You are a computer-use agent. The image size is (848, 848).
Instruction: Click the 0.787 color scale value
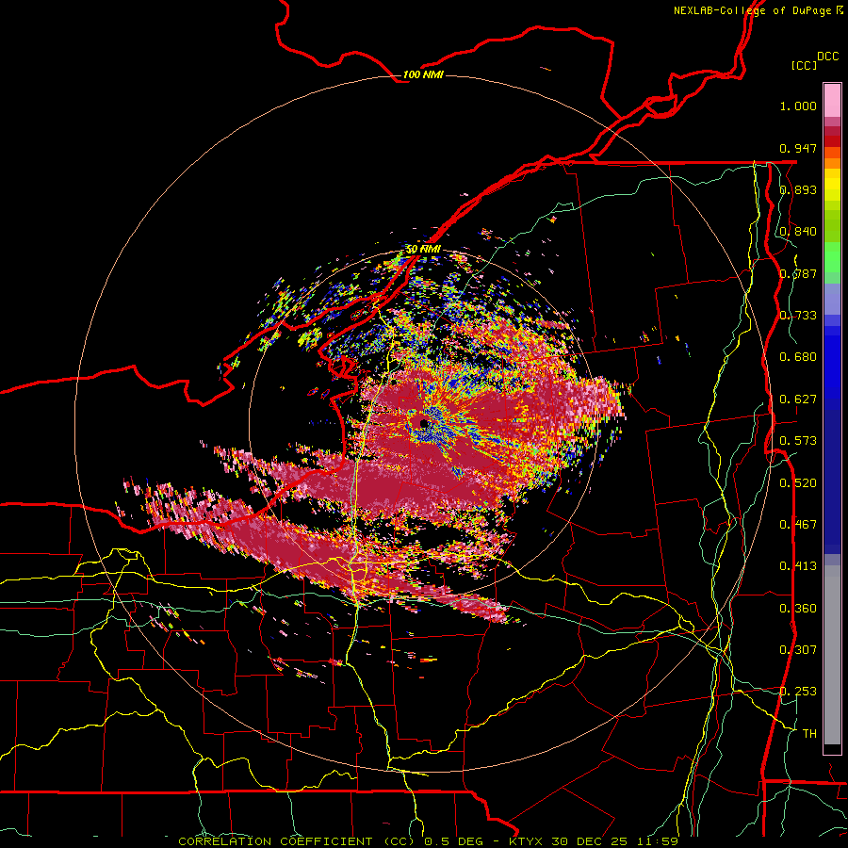pos(798,273)
